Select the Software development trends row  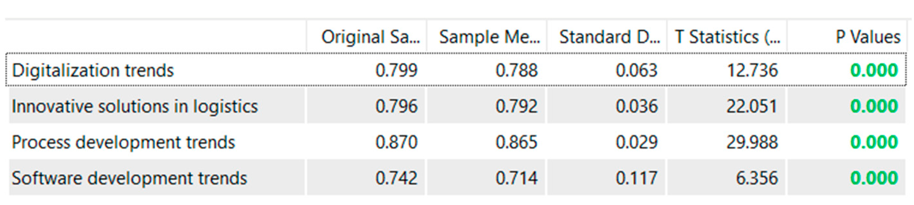(129, 178)
